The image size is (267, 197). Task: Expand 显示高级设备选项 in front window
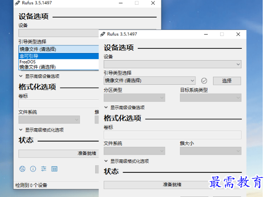[125, 107]
